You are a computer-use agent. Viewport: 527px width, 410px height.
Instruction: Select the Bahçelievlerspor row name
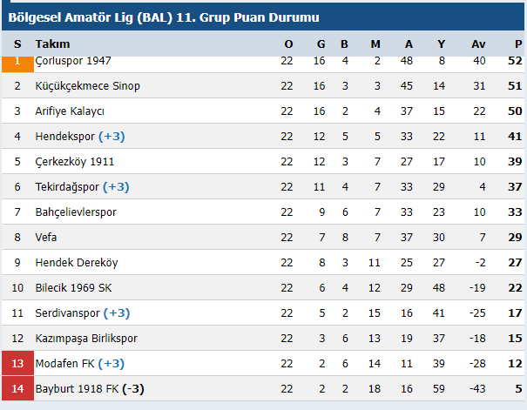(x=76, y=212)
